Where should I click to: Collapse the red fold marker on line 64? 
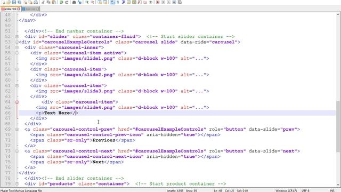[x=17, y=102]
